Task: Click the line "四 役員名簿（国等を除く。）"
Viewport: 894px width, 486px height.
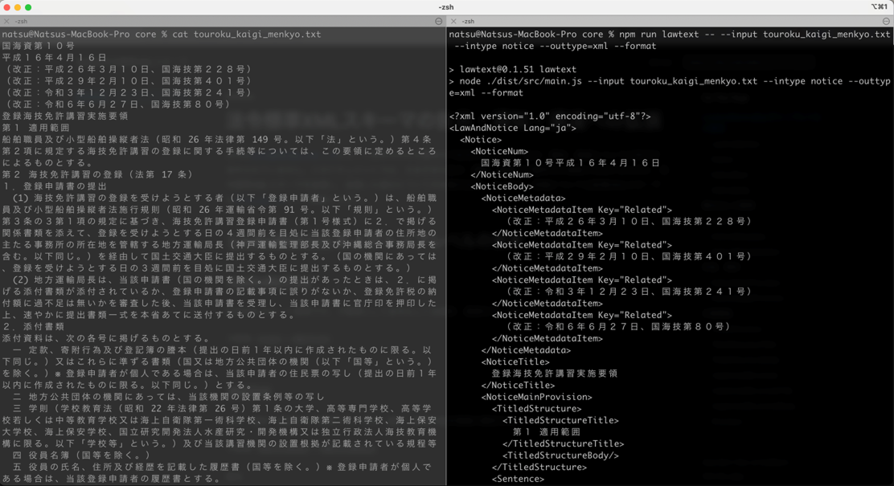Action: click(x=81, y=455)
